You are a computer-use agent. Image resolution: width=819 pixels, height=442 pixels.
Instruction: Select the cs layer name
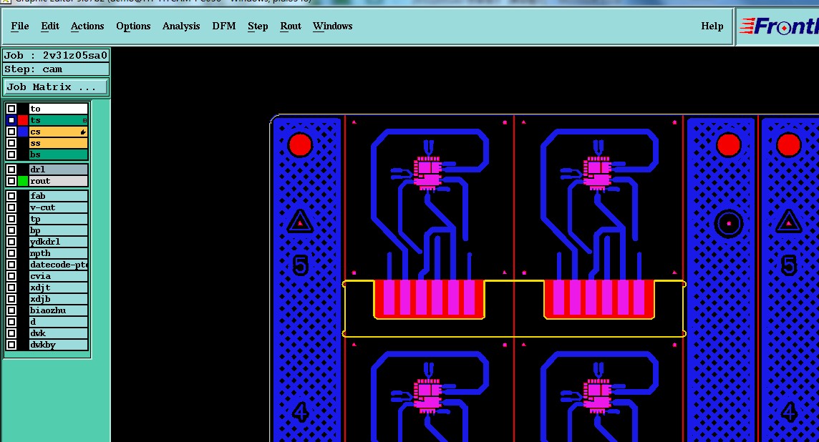59,132
